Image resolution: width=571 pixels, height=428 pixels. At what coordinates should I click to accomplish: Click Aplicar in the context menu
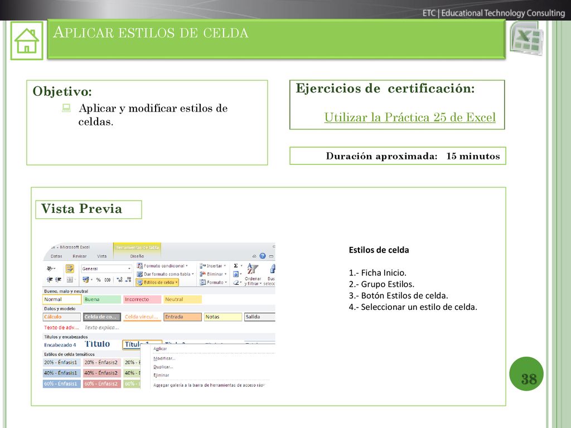click(x=160, y=349)
